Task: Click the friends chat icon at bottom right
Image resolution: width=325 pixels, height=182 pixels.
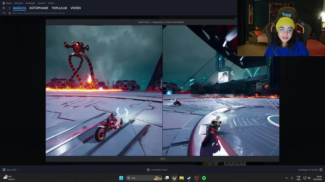Action: (x=321, y=170)
